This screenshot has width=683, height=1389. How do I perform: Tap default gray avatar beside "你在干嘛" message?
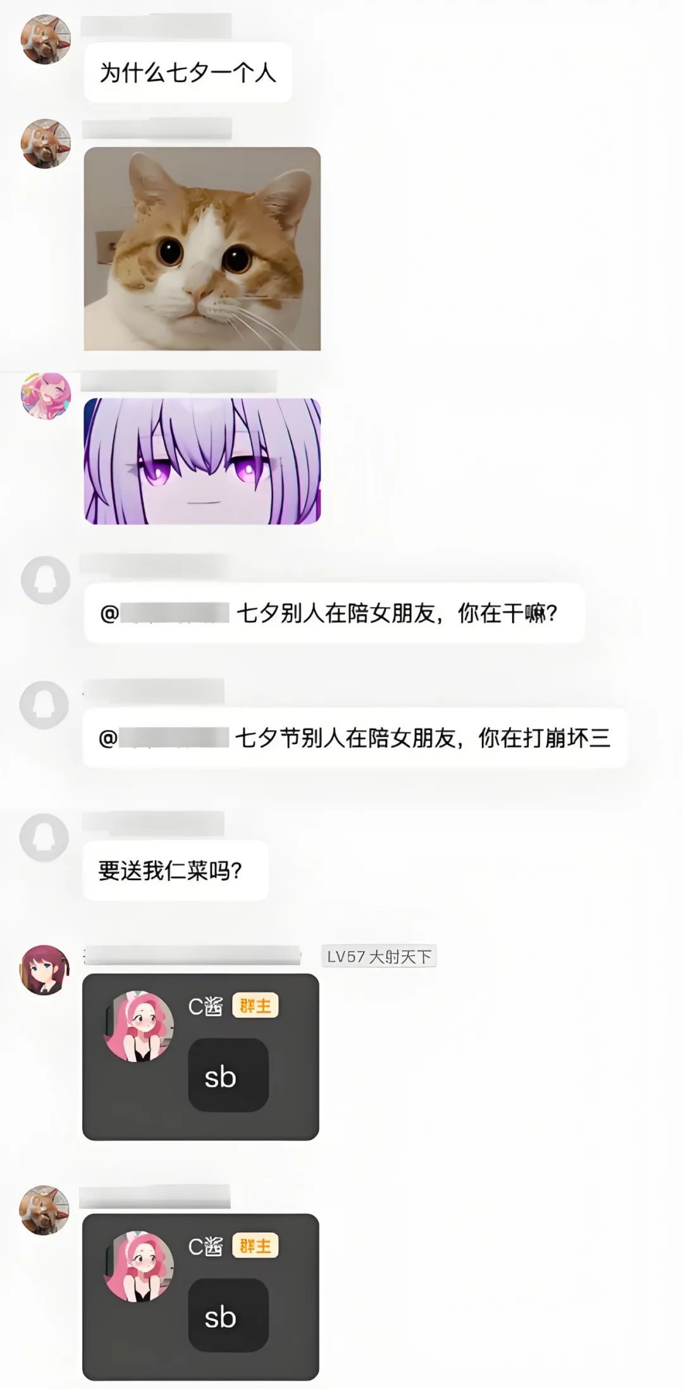[x=46, y=580]
